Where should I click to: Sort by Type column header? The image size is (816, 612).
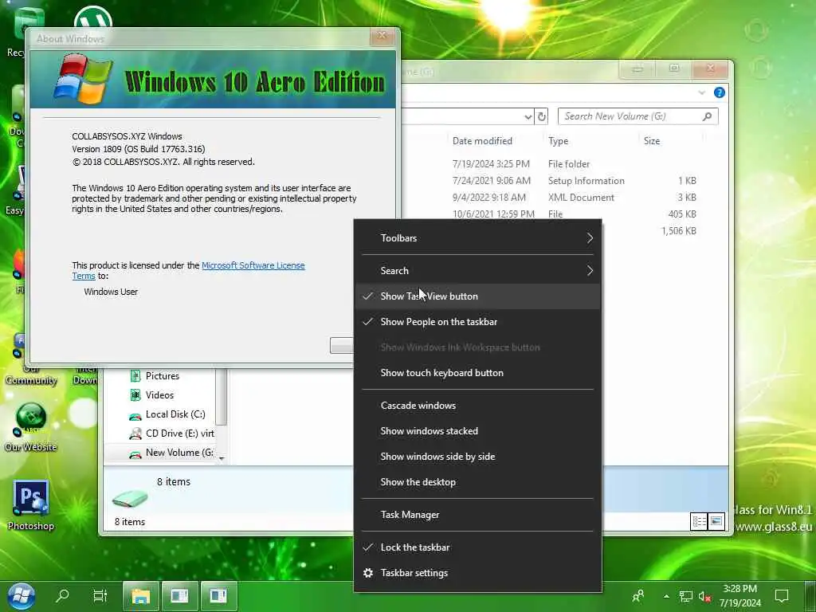click(x=558, y=141)
